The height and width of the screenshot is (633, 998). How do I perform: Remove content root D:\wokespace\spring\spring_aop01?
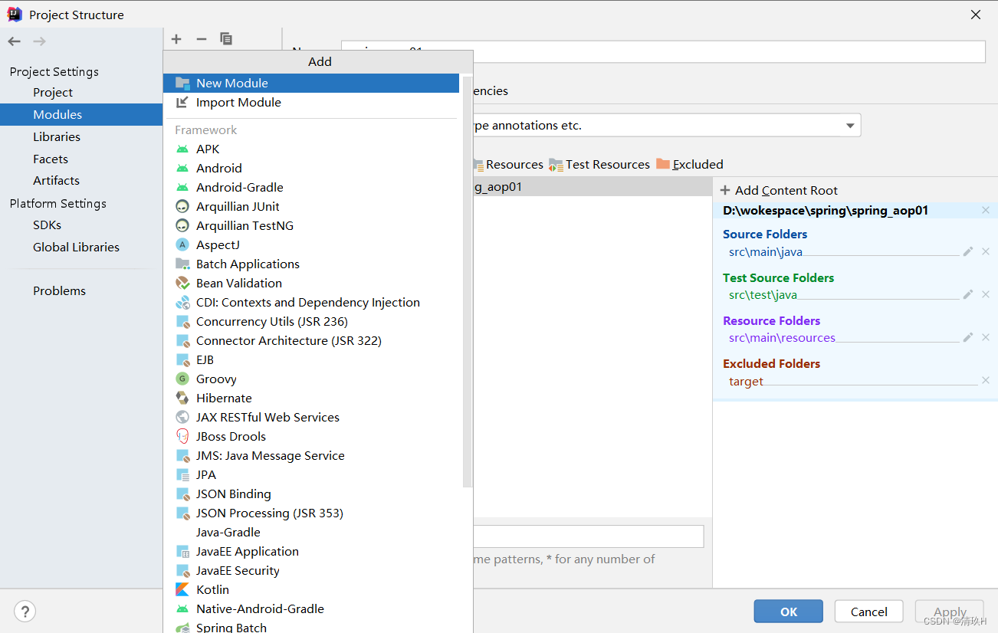pyautogui.click(x=986, y=210)
